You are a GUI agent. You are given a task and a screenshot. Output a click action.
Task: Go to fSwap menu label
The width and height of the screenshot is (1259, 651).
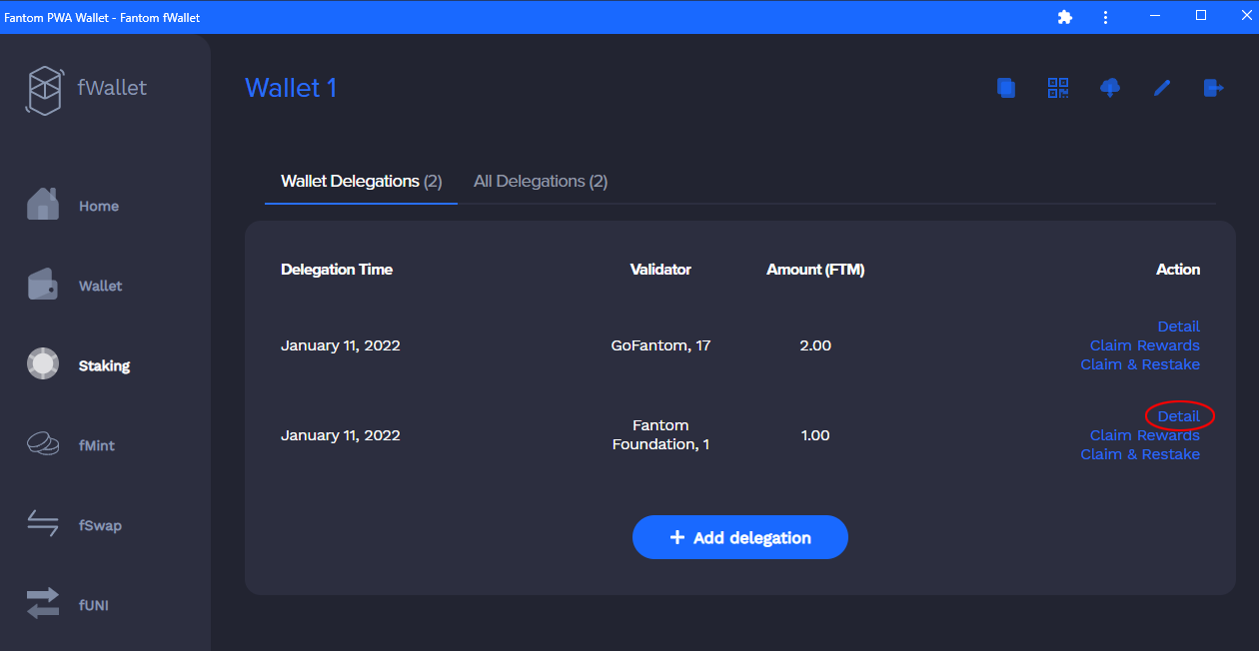point(101,525)
